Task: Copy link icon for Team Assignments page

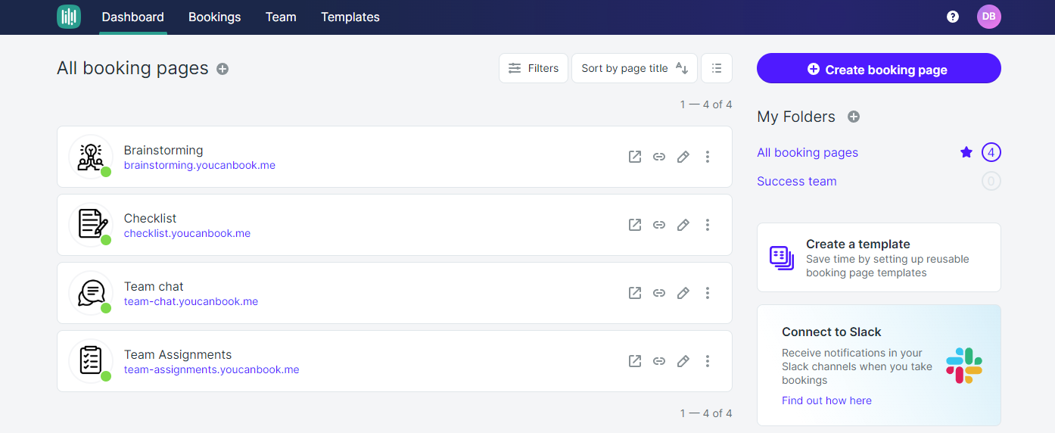Action: 659,361
